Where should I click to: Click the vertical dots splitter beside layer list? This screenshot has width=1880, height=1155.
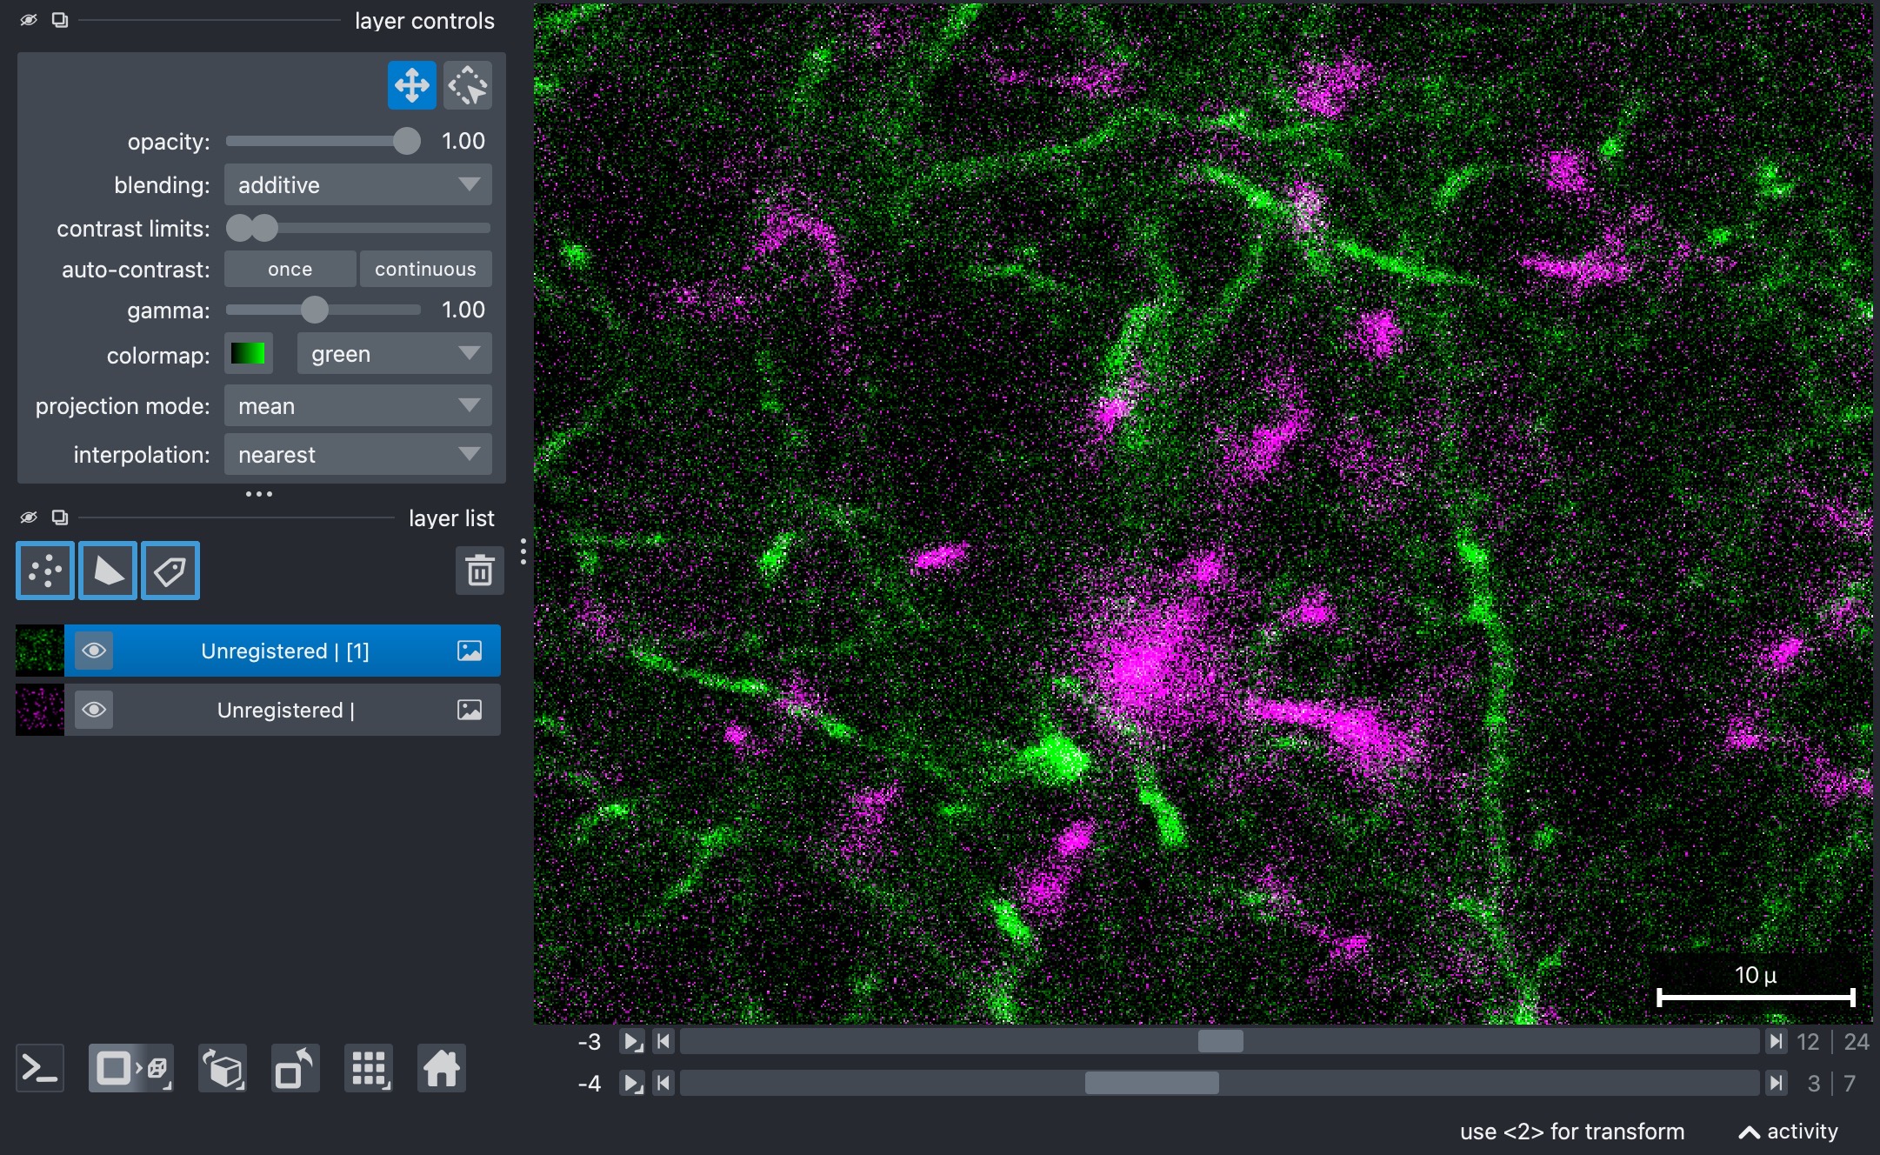tap(523, 551)
